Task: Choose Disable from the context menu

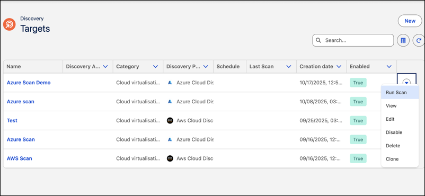Action: tap(400, 132)
